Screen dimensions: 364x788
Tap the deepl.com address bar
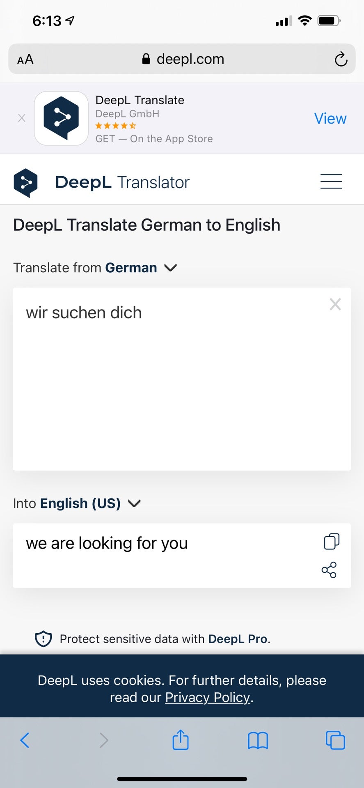point(182,59)
